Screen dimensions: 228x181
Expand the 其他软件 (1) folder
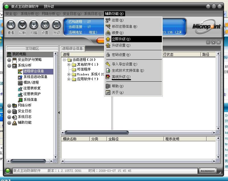[69, 65]
